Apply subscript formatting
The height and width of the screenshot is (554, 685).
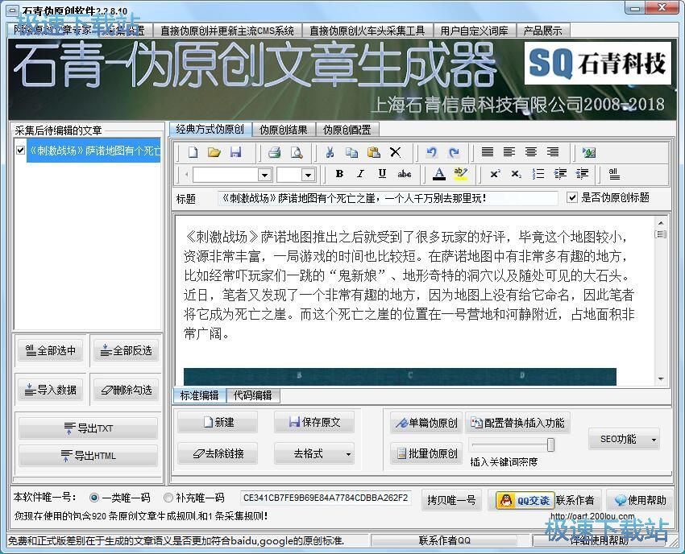(x=517, y=174)
